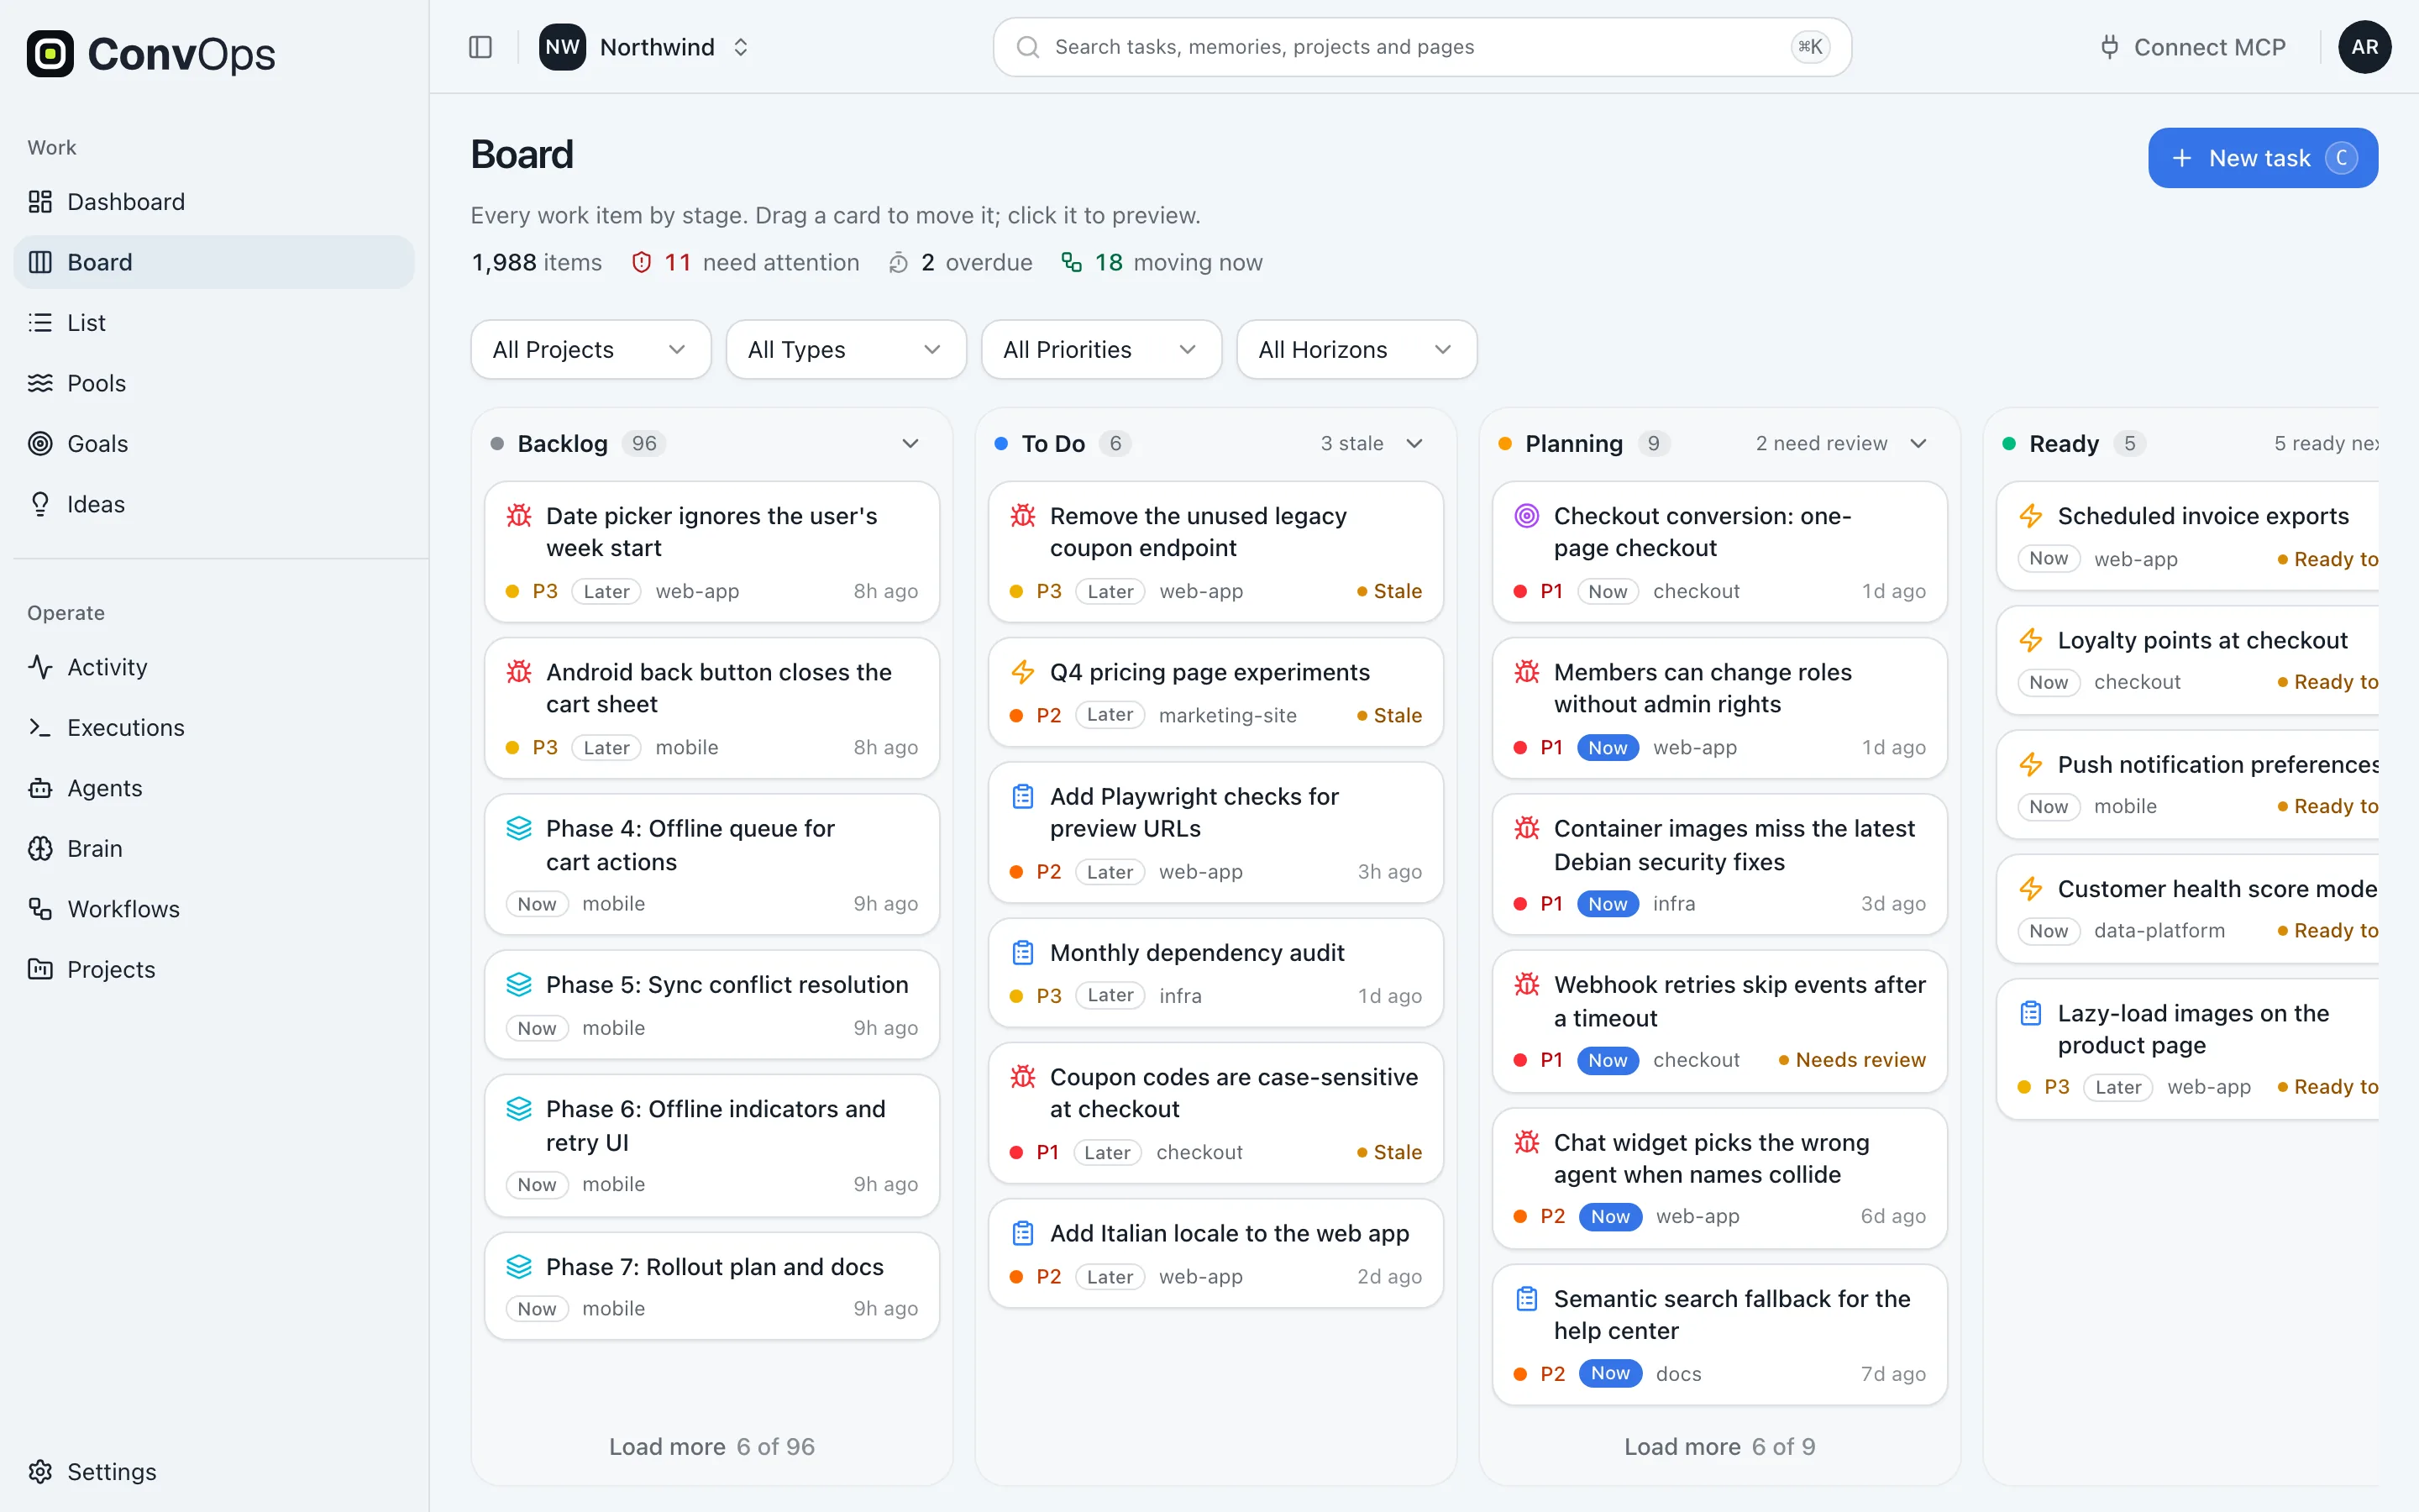This screenshot has height=1512, width=2419.
Task: Click Now tag on Members can change roles
Action: pos(1608,747)
